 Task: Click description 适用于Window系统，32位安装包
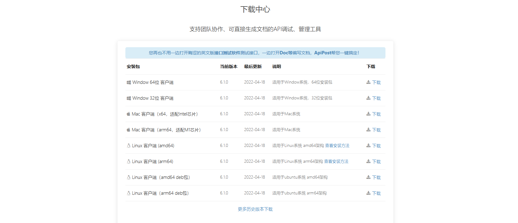(302, 98)
